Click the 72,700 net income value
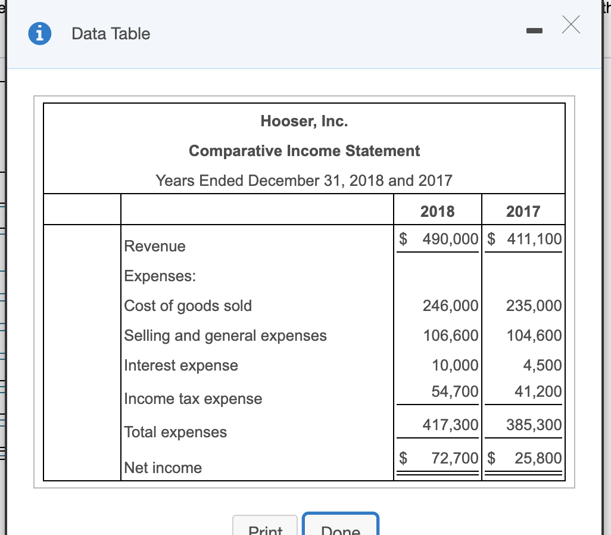 pyautogui.click(x=455, y=458)
